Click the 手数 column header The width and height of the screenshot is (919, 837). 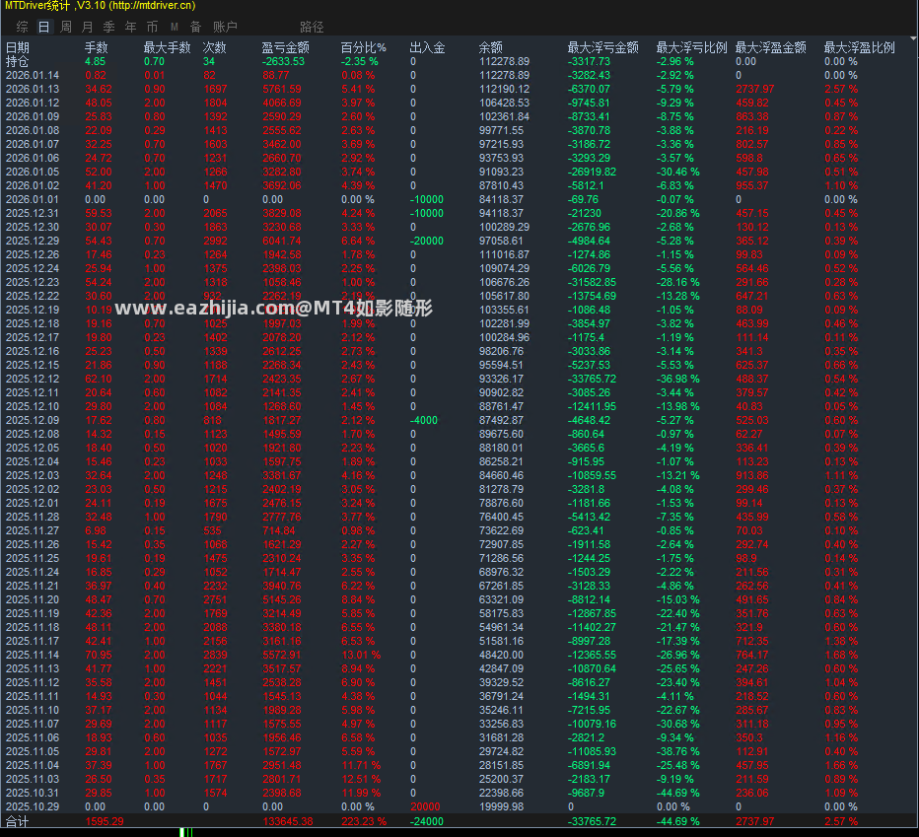tap(96, 47)
